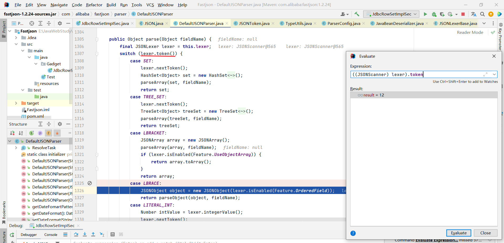Toggle show fields in Structure
The height and width of the screenshot is (243, 504).
(49, 133)
